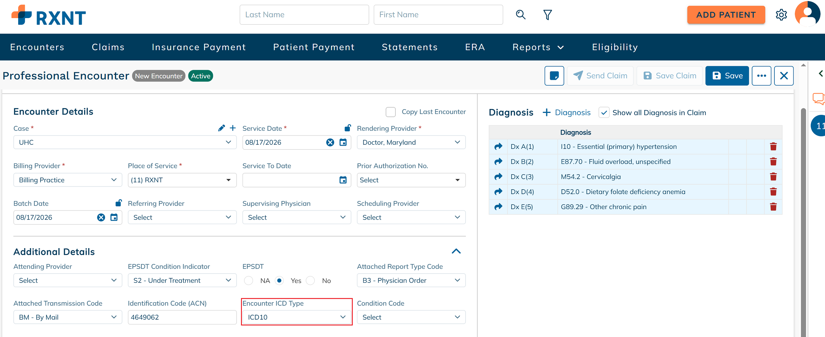The image size is (825, 337).
Task: Click the sticky note icon button
Action: tap(554, 76)
